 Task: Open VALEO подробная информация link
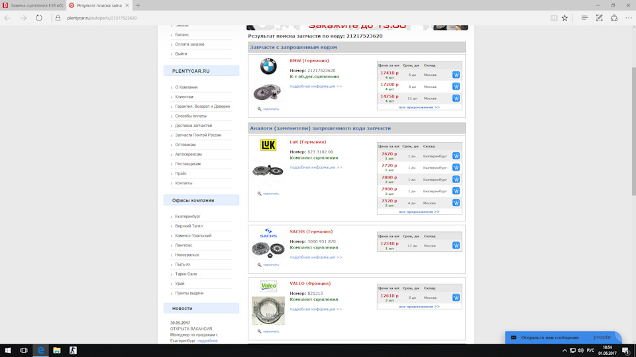[x=315, y=309]
